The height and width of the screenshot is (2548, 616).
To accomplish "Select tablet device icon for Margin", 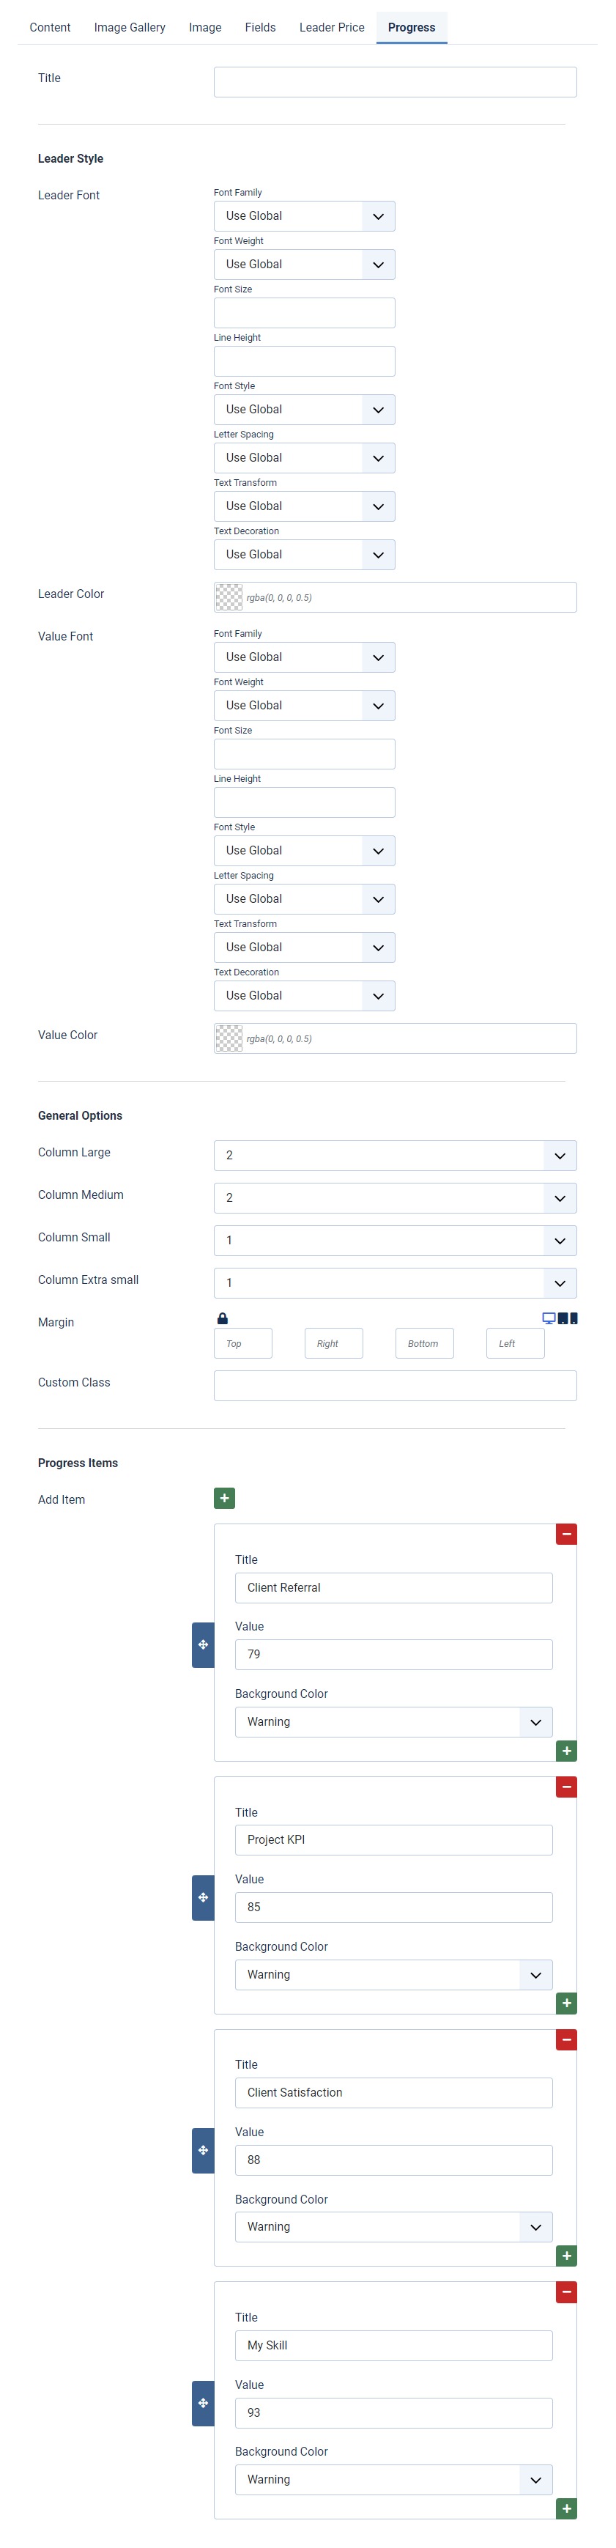I will coord(562,1318).
